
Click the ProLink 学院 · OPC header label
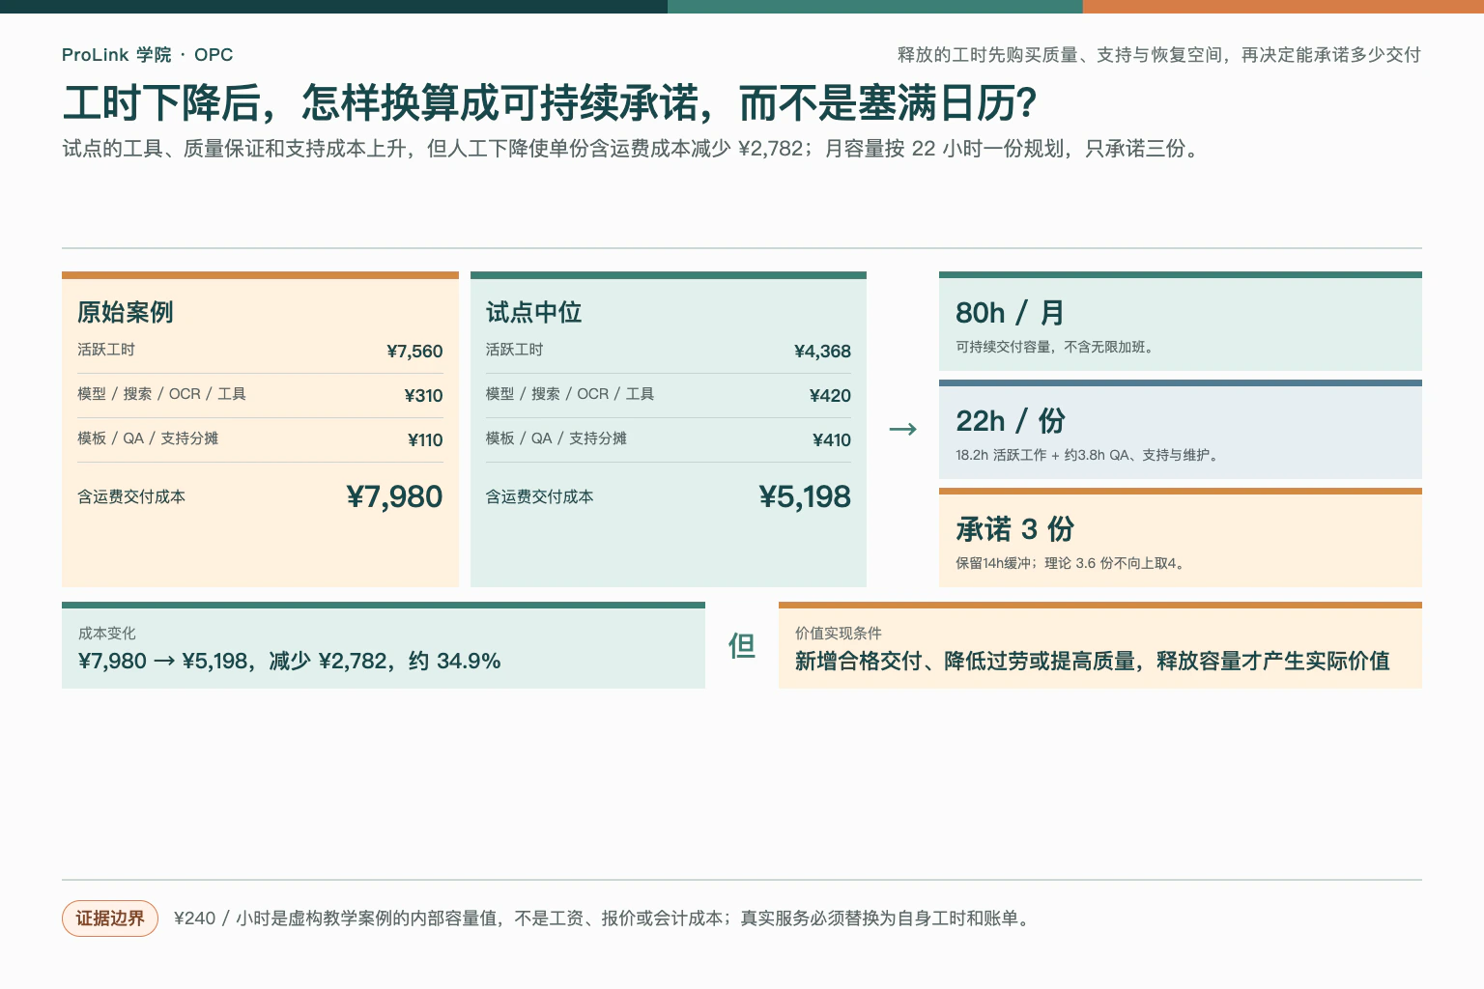coord(147,55)
